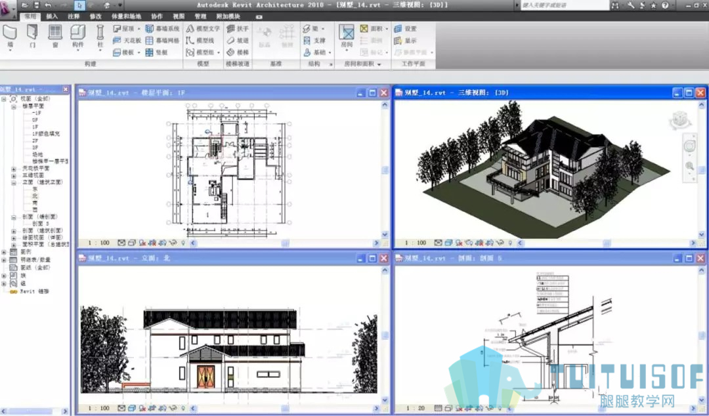Click the 1 : 20 scale in section 5 view
The height and width of the screenshot is (416, 709).
coord(414,408)
